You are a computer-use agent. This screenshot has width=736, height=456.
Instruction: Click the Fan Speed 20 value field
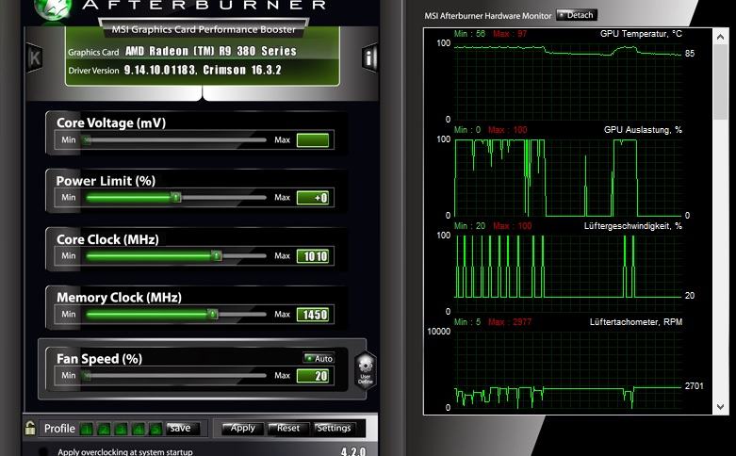tap(313, 376)
